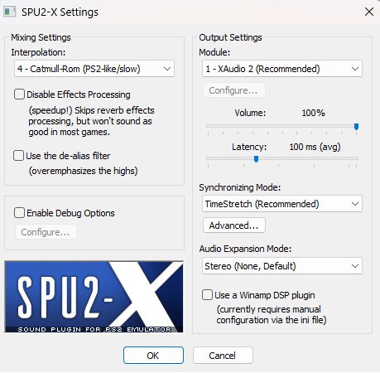Screen dimensions: 380x373
Task: Close the SPU2-X Settings dialog
Action: 369,12
